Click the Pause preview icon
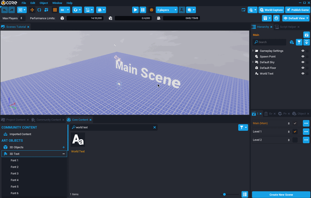The height and width of the screenshot is (198, 311). pyautogui.click(x=143, y=10)
